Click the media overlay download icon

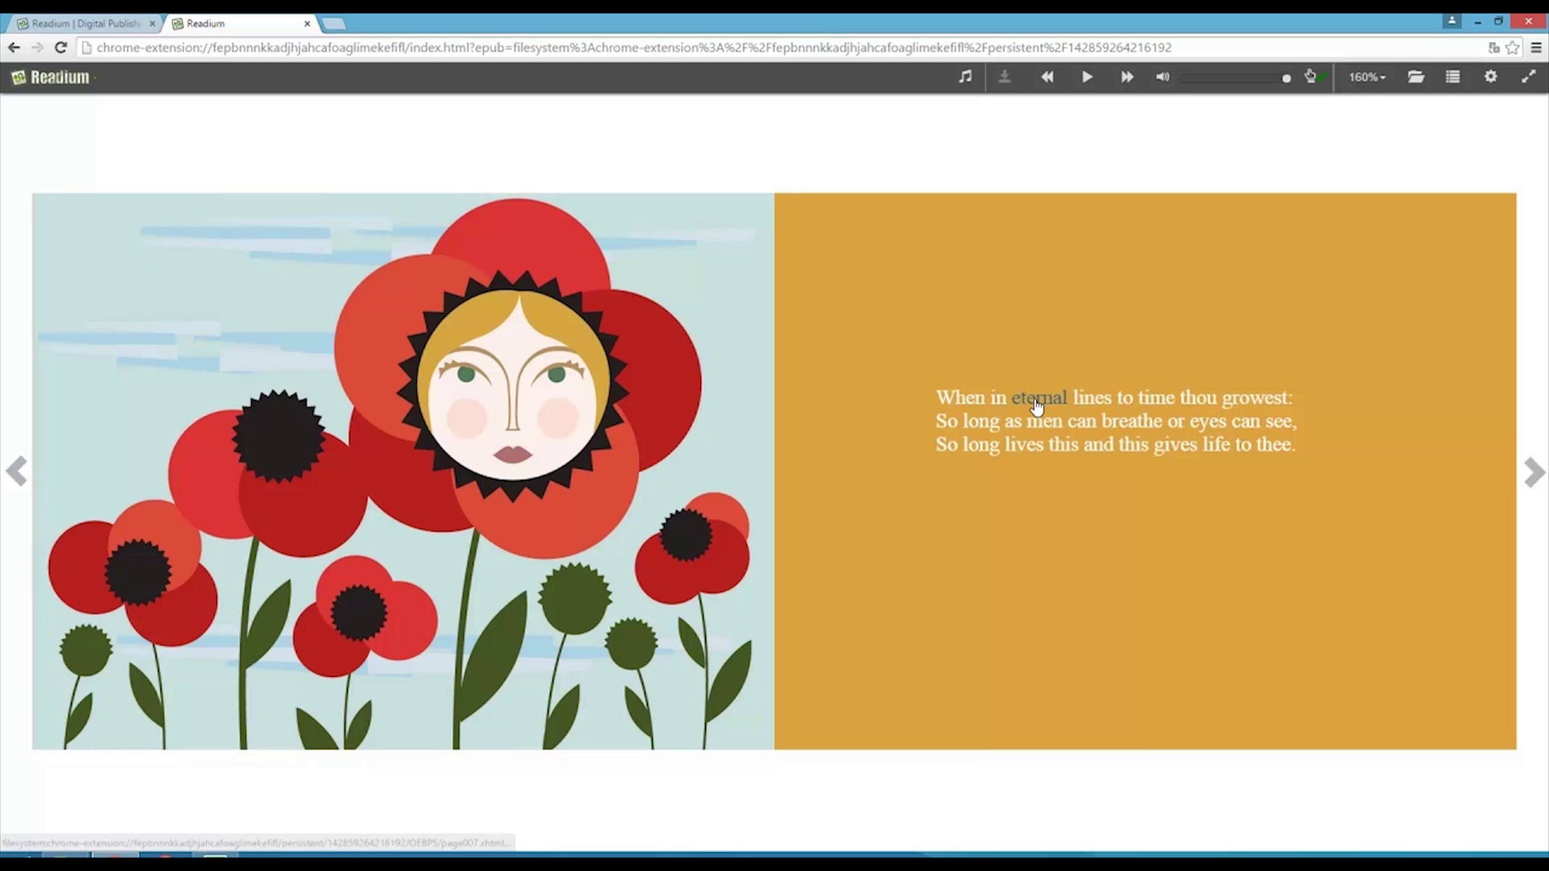click(x=1004, y=77)
